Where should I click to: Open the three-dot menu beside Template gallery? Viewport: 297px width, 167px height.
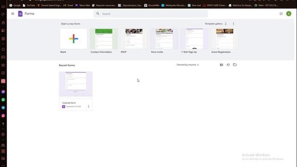(233, 24)
